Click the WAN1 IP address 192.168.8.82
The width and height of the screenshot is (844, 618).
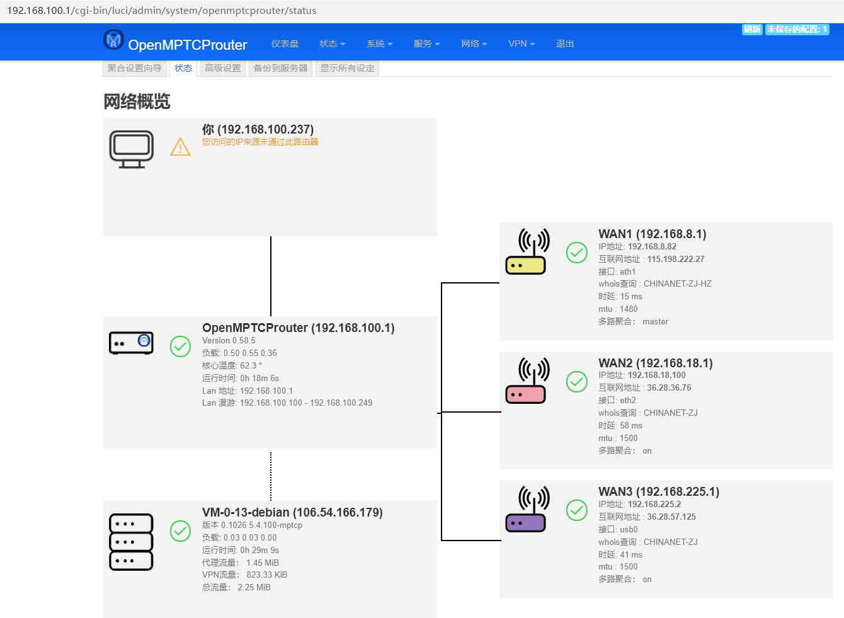652,246
